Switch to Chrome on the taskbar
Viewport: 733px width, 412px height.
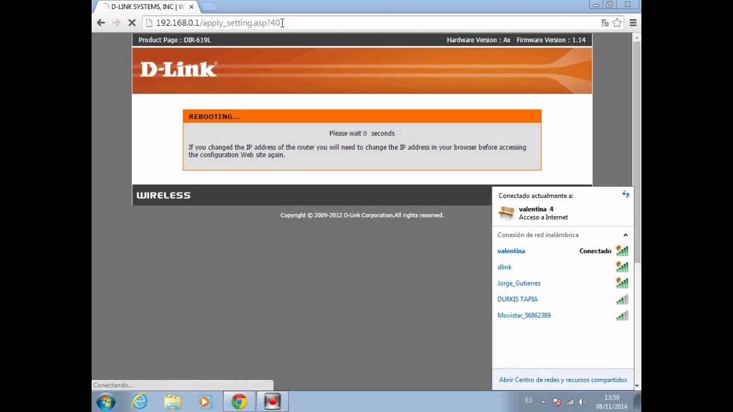click(239, 402)
